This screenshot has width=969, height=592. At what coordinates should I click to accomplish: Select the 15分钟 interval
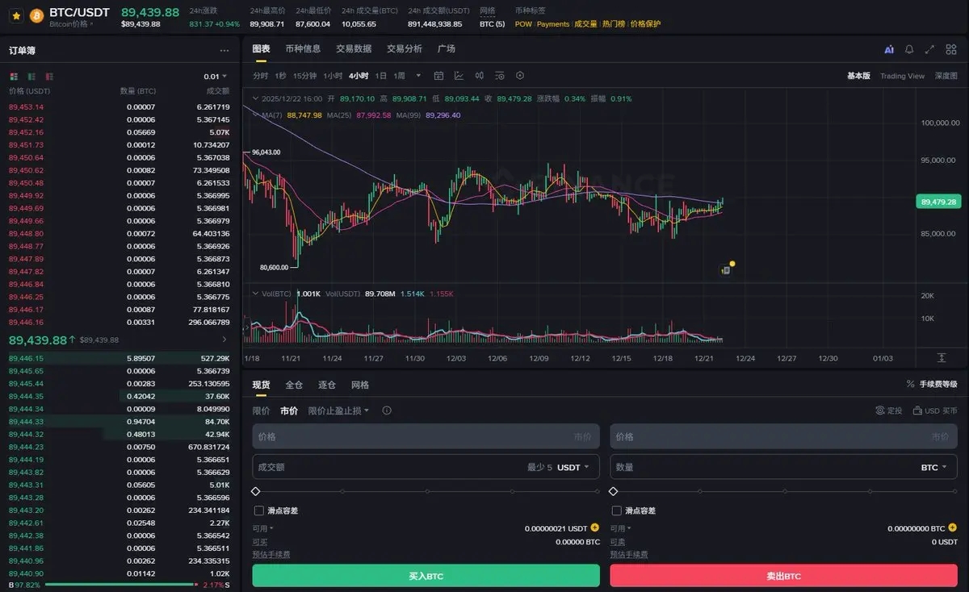304,76
